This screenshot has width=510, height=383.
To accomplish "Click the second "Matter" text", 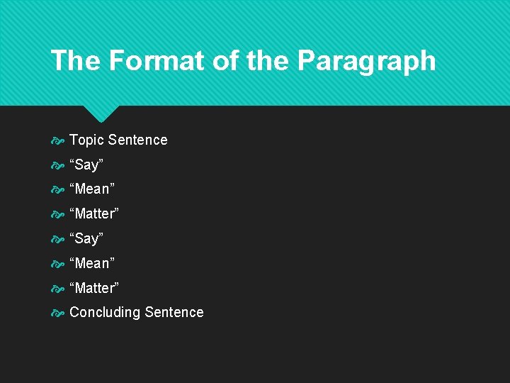I will 94,288.
